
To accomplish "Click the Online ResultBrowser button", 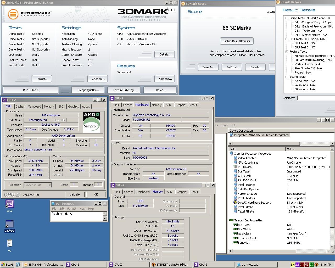I will [x=237, y=41].
